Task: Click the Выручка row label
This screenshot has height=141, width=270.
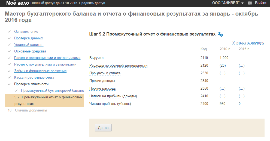Action: tap(96, 58)
